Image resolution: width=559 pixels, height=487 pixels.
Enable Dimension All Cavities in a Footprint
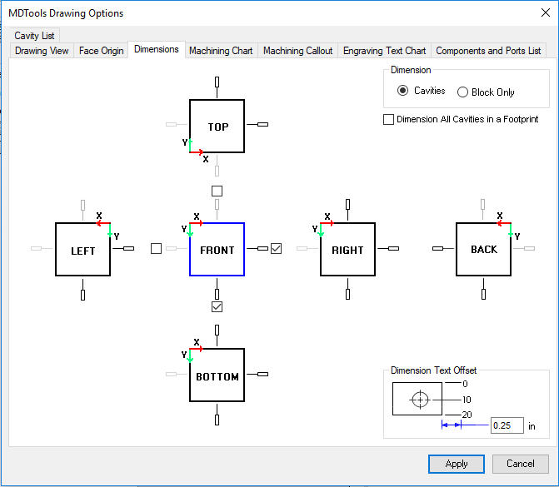[389, 119]
